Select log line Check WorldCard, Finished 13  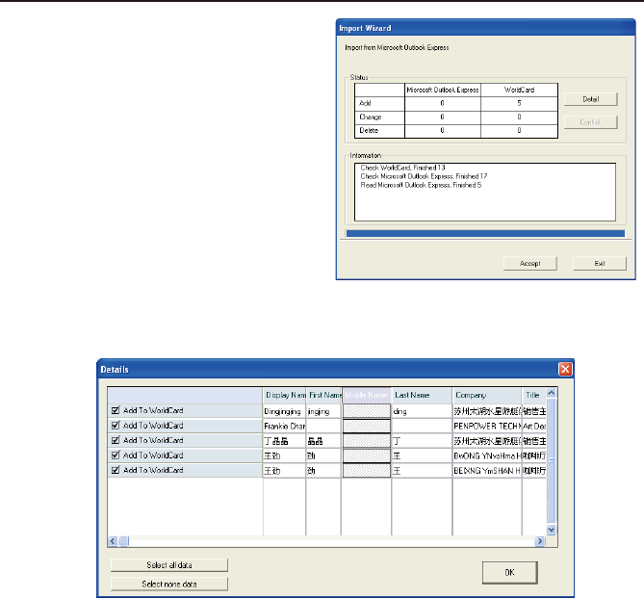[402, 168]
